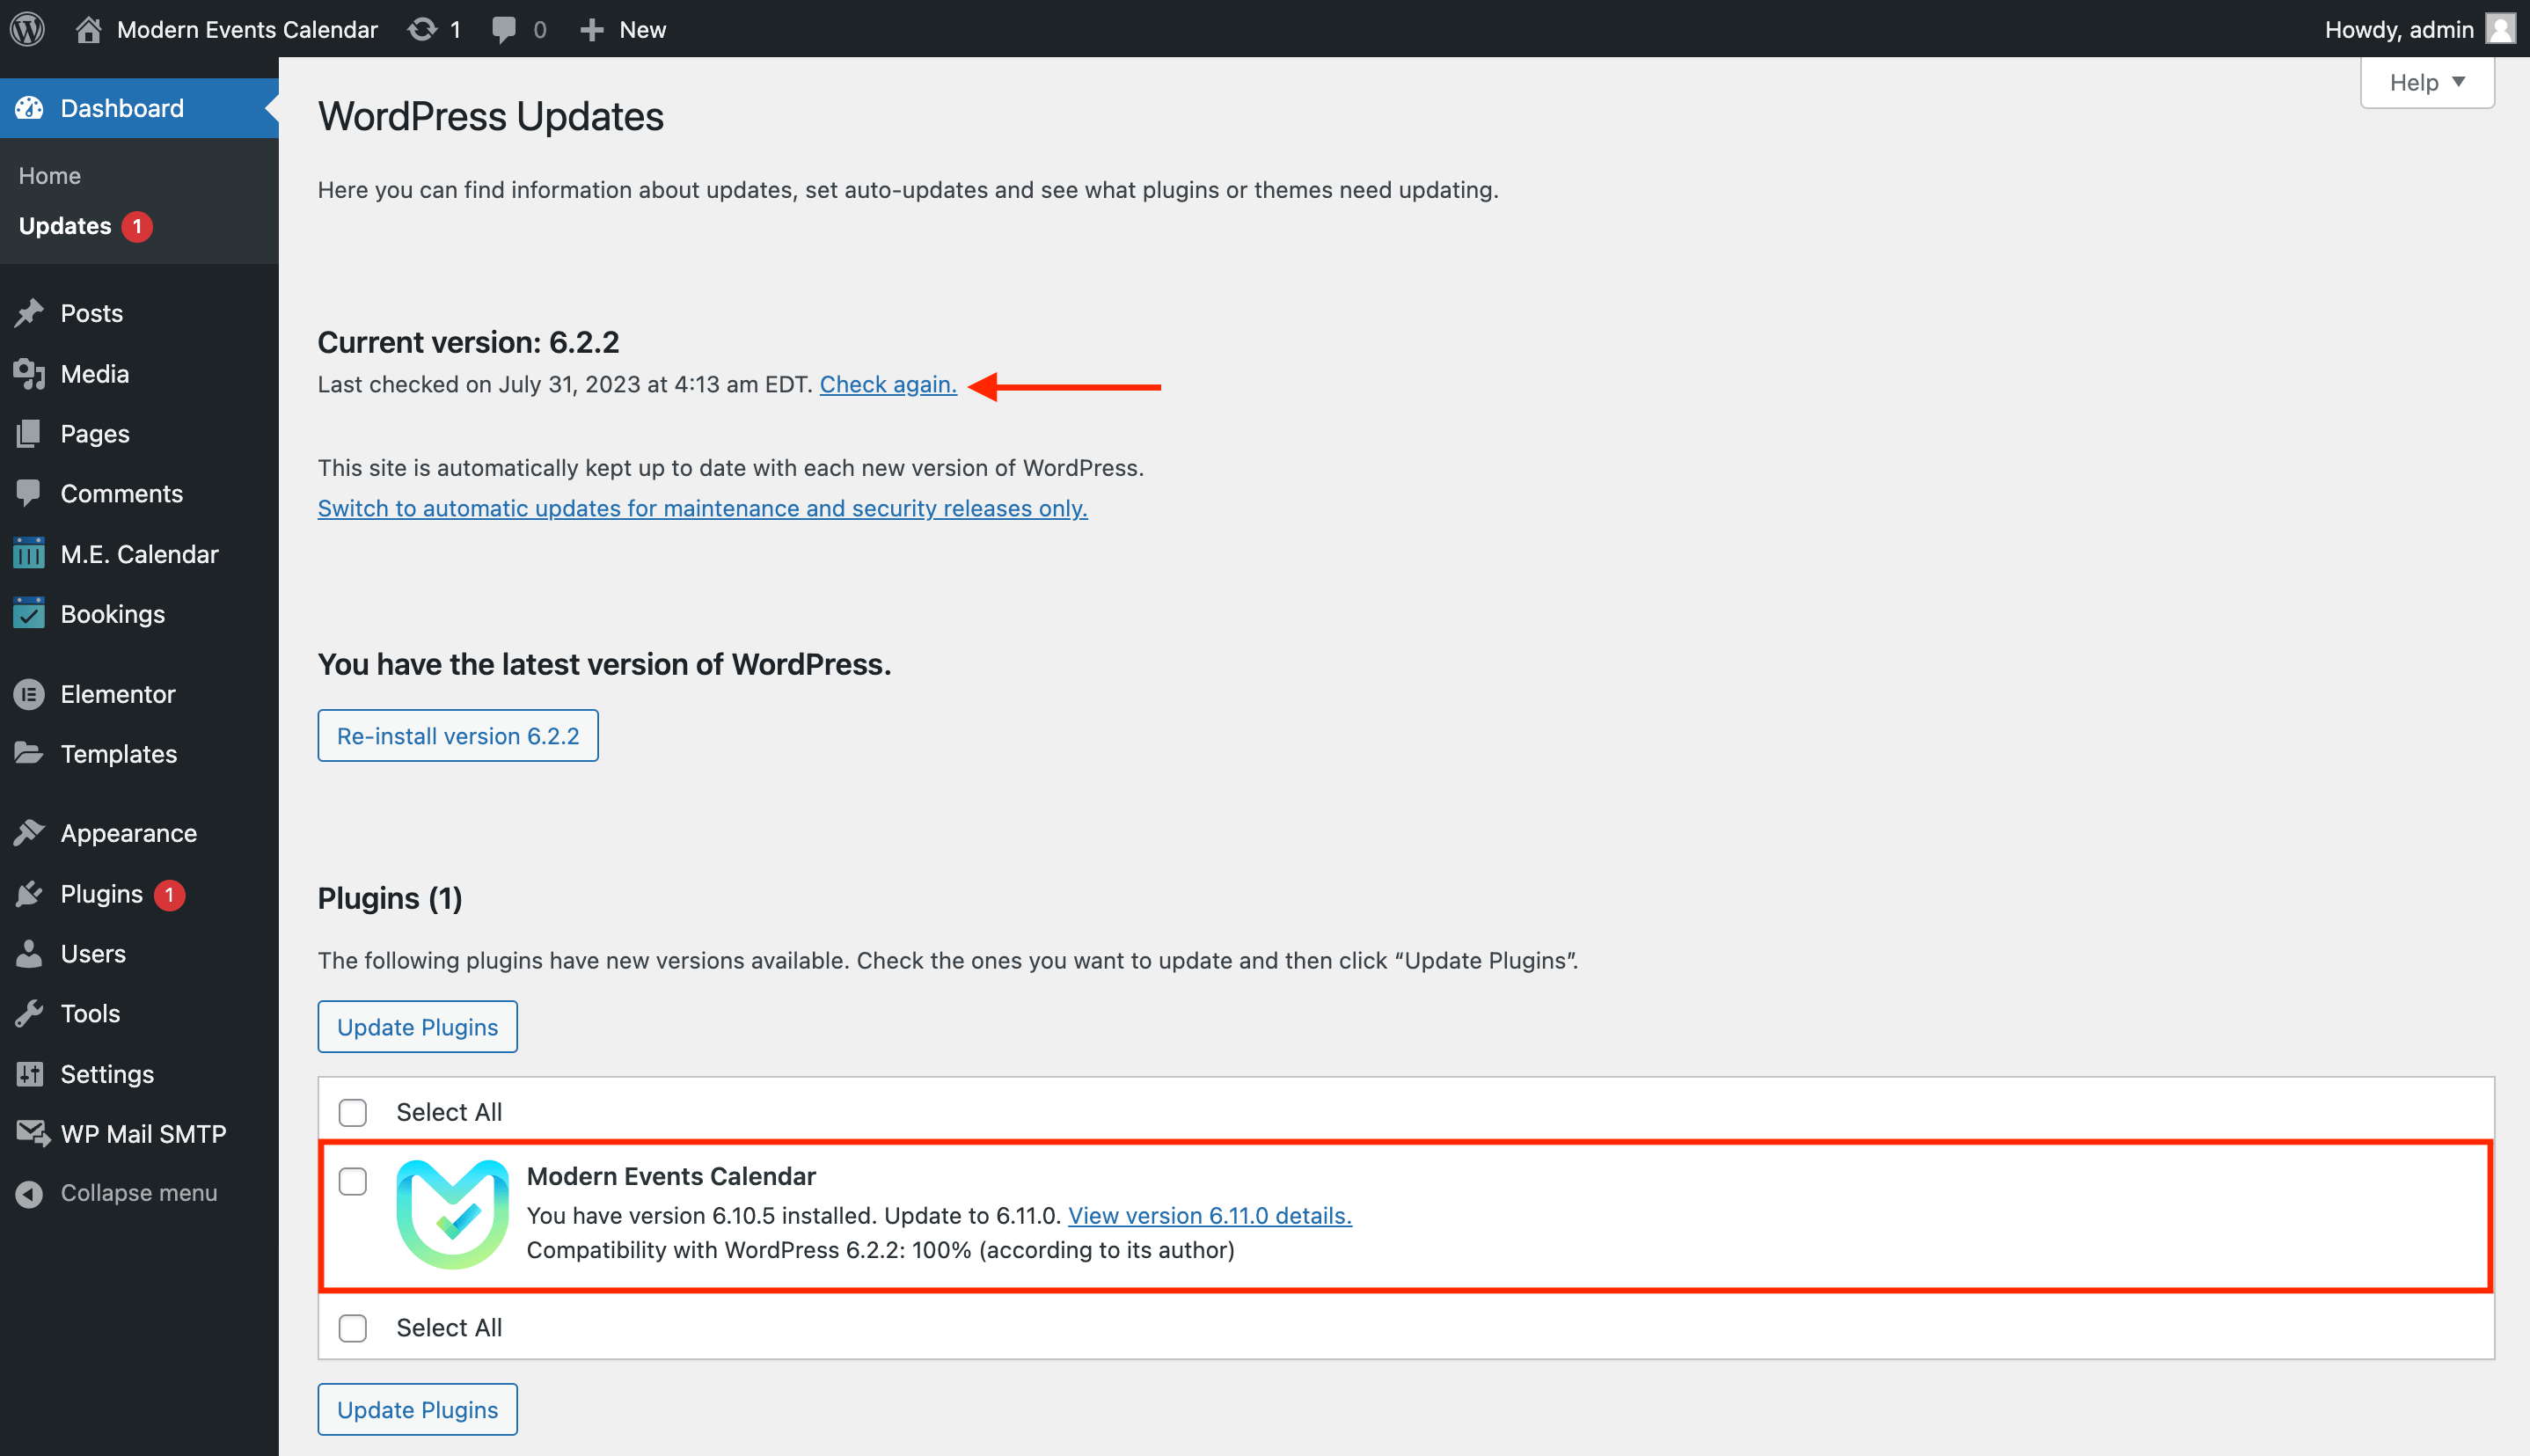Click the Bookings sidebar icon
Screen dimensions: 2530x1456
point(29,614)
